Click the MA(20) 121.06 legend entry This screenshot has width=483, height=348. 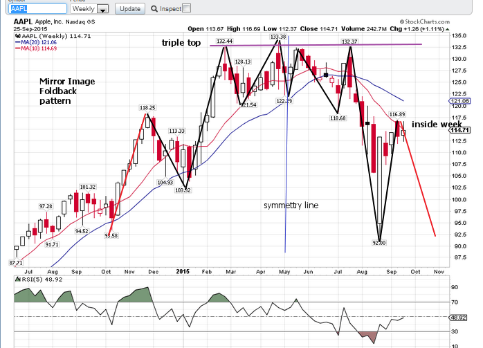click(x=36, y=42)
